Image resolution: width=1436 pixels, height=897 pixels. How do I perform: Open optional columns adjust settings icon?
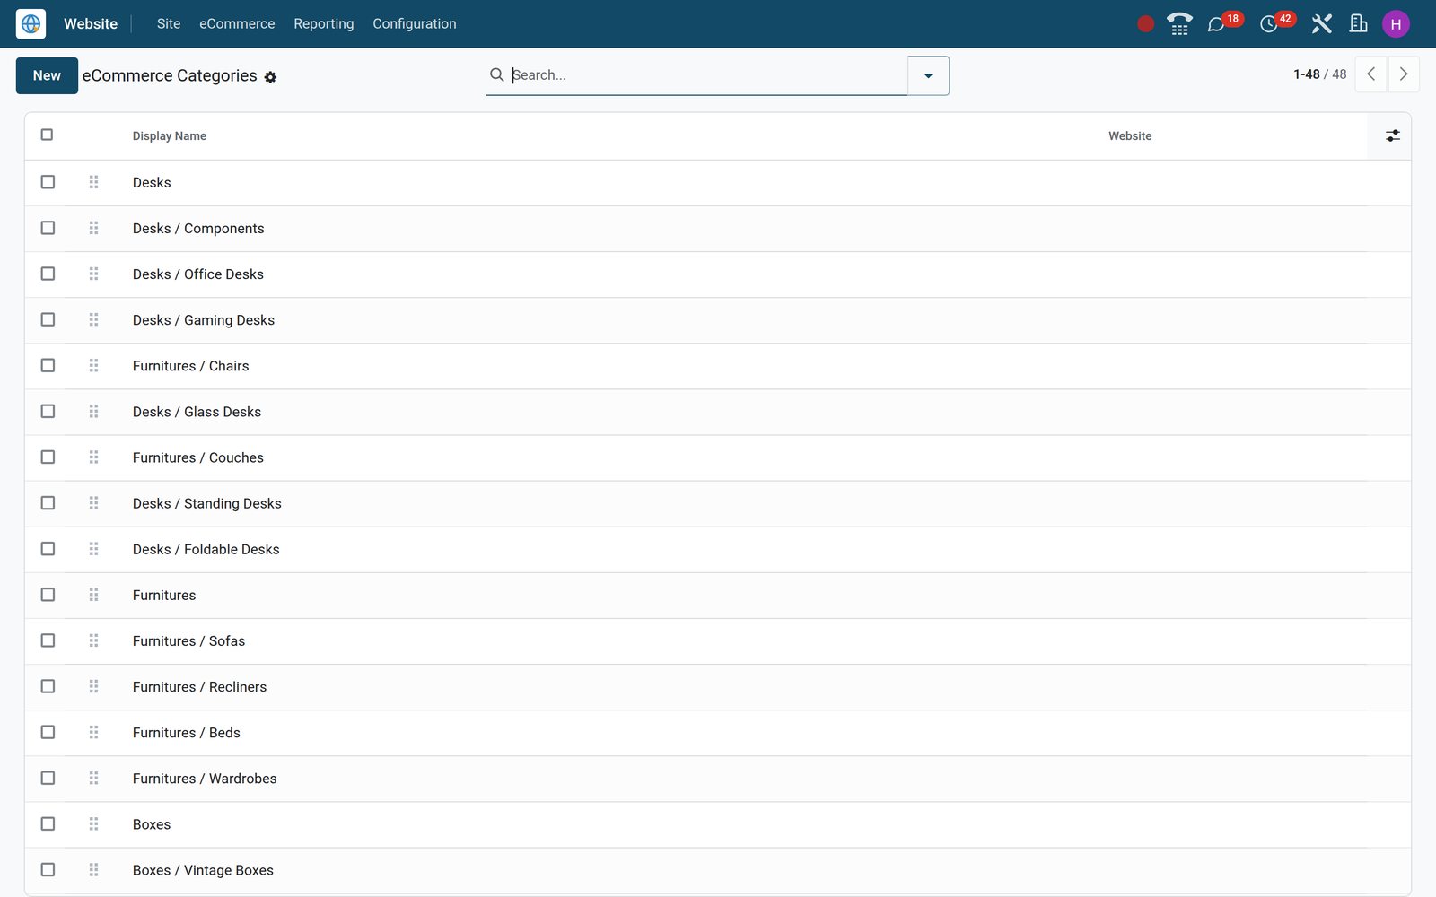1392,135
